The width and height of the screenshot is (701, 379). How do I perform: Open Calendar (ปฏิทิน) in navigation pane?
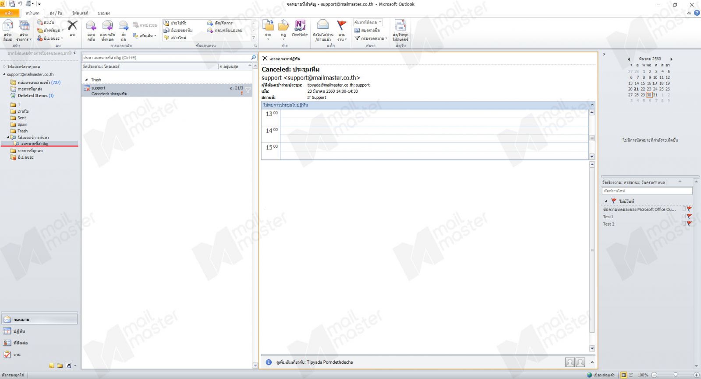click(39, 331)
